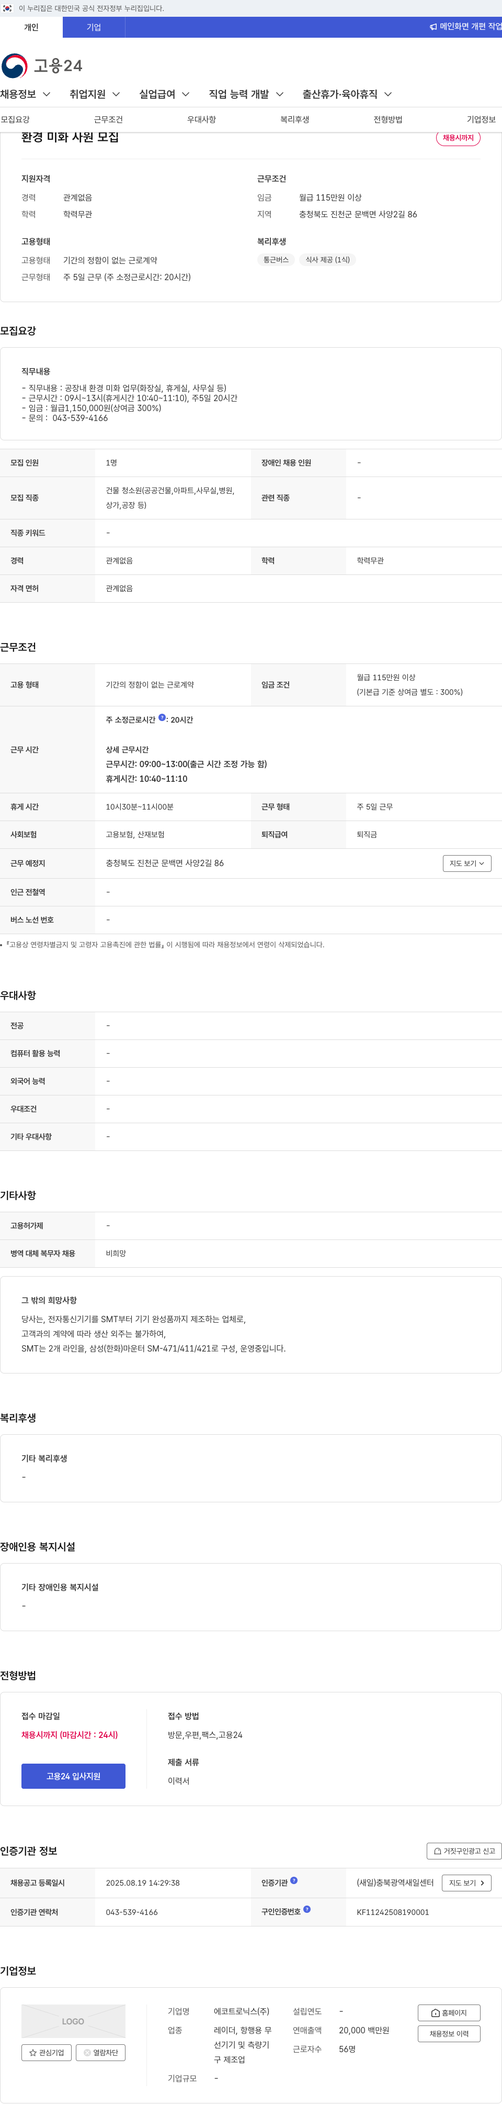Click the 인증기관 연락처 number 043-539-4166
The image size is (502, 2104).
[131, 1912]
